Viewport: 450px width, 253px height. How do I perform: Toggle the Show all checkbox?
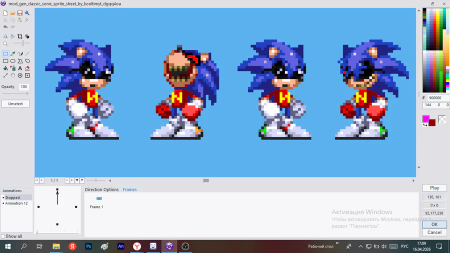pyautogui.click(x=3, y=236)
